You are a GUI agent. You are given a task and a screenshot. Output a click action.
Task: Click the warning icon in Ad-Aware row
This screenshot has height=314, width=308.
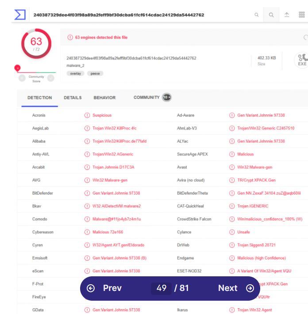coord(232,115)
